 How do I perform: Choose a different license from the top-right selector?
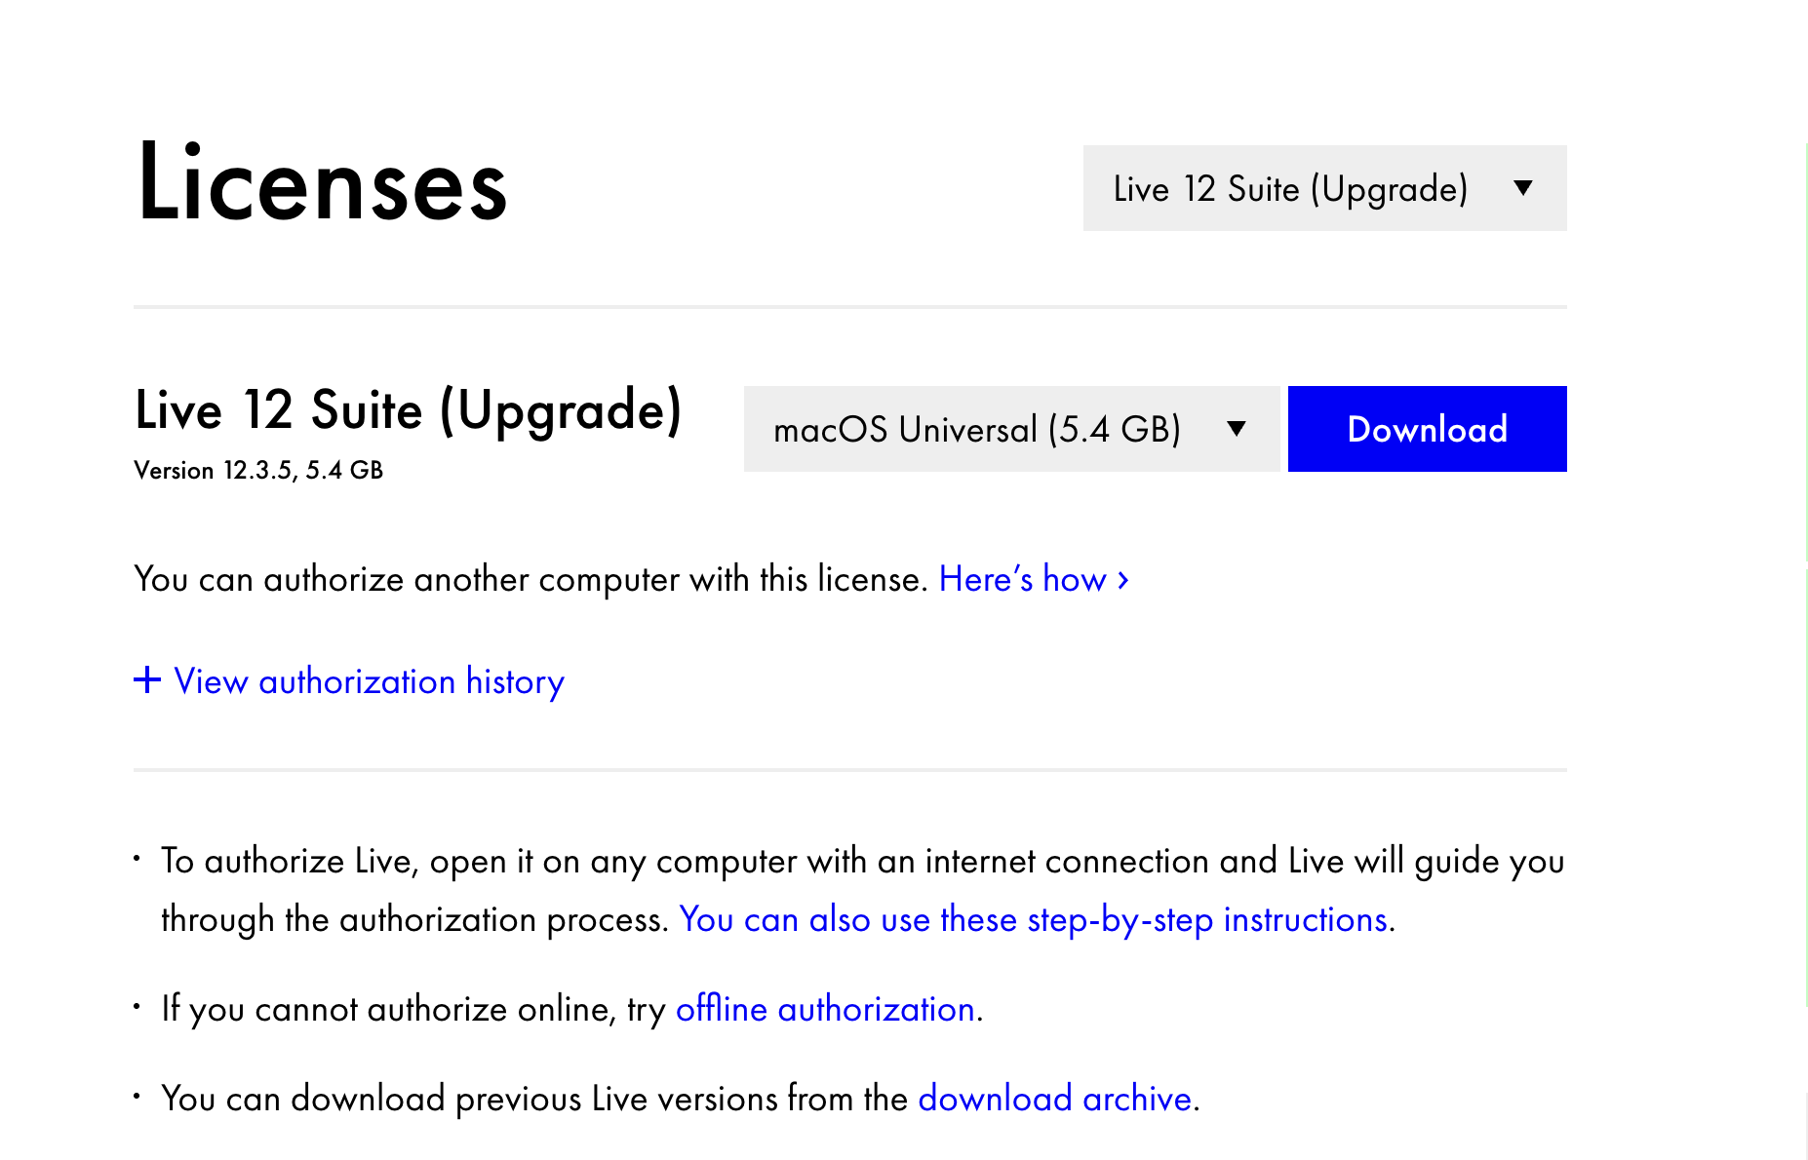coord(1323,188)
